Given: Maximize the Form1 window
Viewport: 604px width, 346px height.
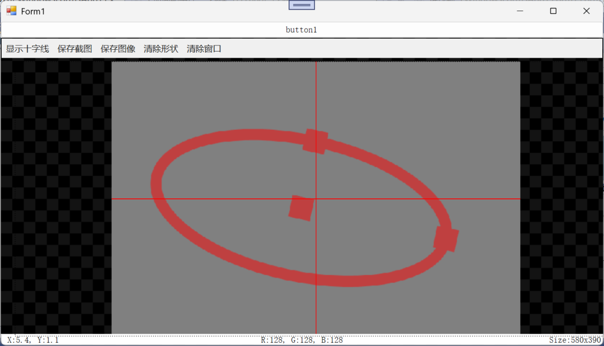Looking at the screenshot, I should pyautogui.click(x=553, y=11).
